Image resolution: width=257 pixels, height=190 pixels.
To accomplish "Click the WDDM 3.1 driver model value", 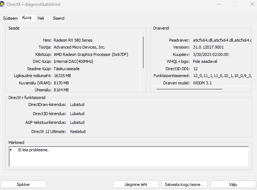I will pos(202,83).
